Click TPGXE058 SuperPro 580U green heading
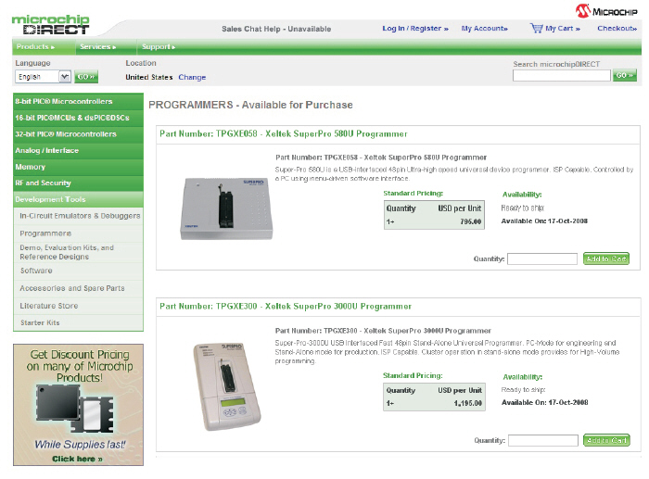 click(284, 134)
